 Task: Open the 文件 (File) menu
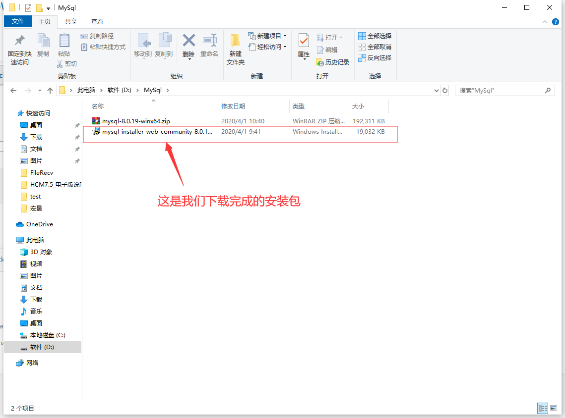click(18, 21)
